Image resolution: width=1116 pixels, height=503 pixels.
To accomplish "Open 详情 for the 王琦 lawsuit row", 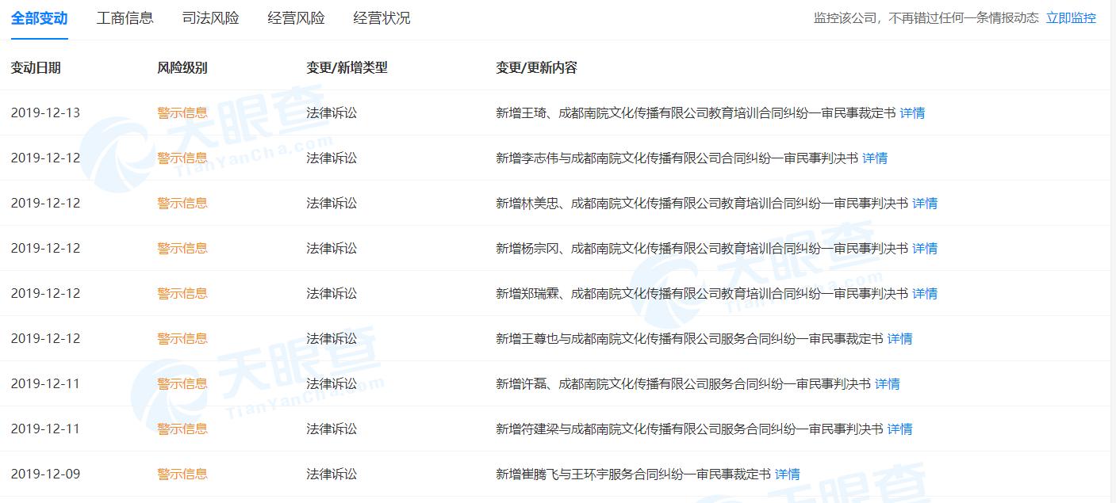I will [912, 113].
